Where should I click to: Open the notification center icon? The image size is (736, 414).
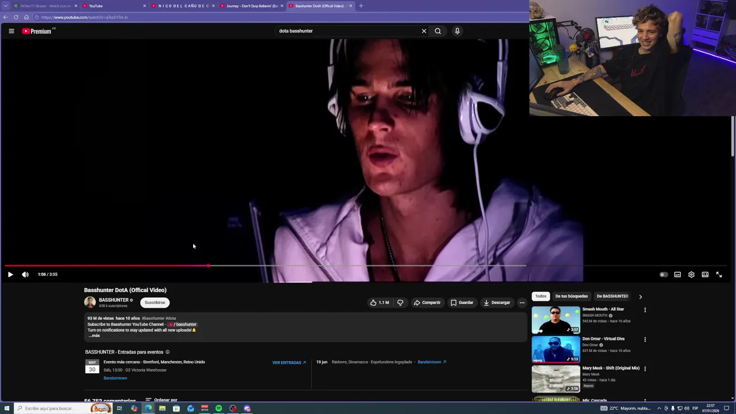727,408
